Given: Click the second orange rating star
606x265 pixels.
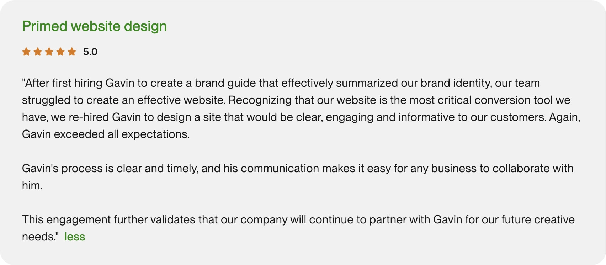Looking at the screenshot, I should pos(38,52).
